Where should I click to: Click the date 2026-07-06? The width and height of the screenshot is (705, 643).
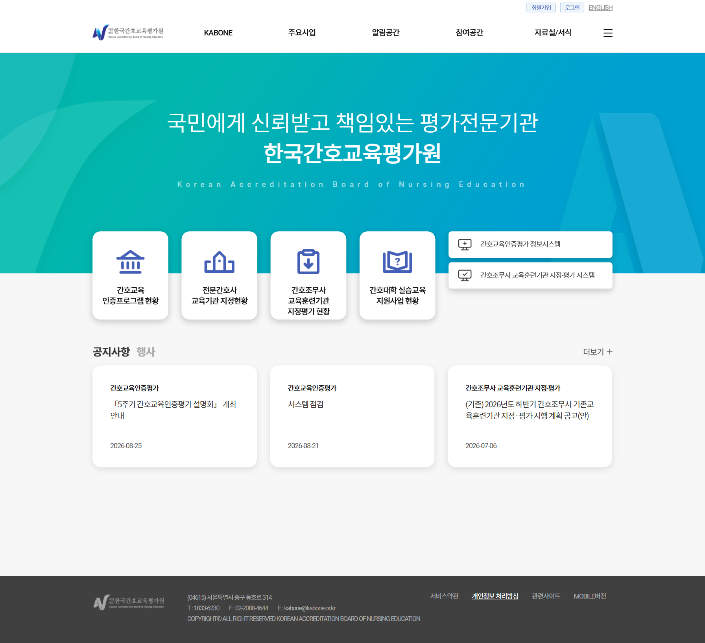tap(481, 446)
